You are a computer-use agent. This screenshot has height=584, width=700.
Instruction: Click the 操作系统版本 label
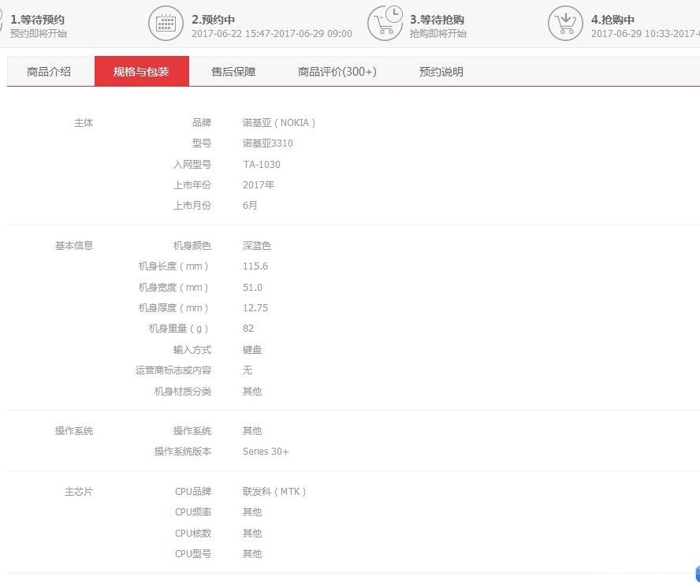tap(183, 452)
